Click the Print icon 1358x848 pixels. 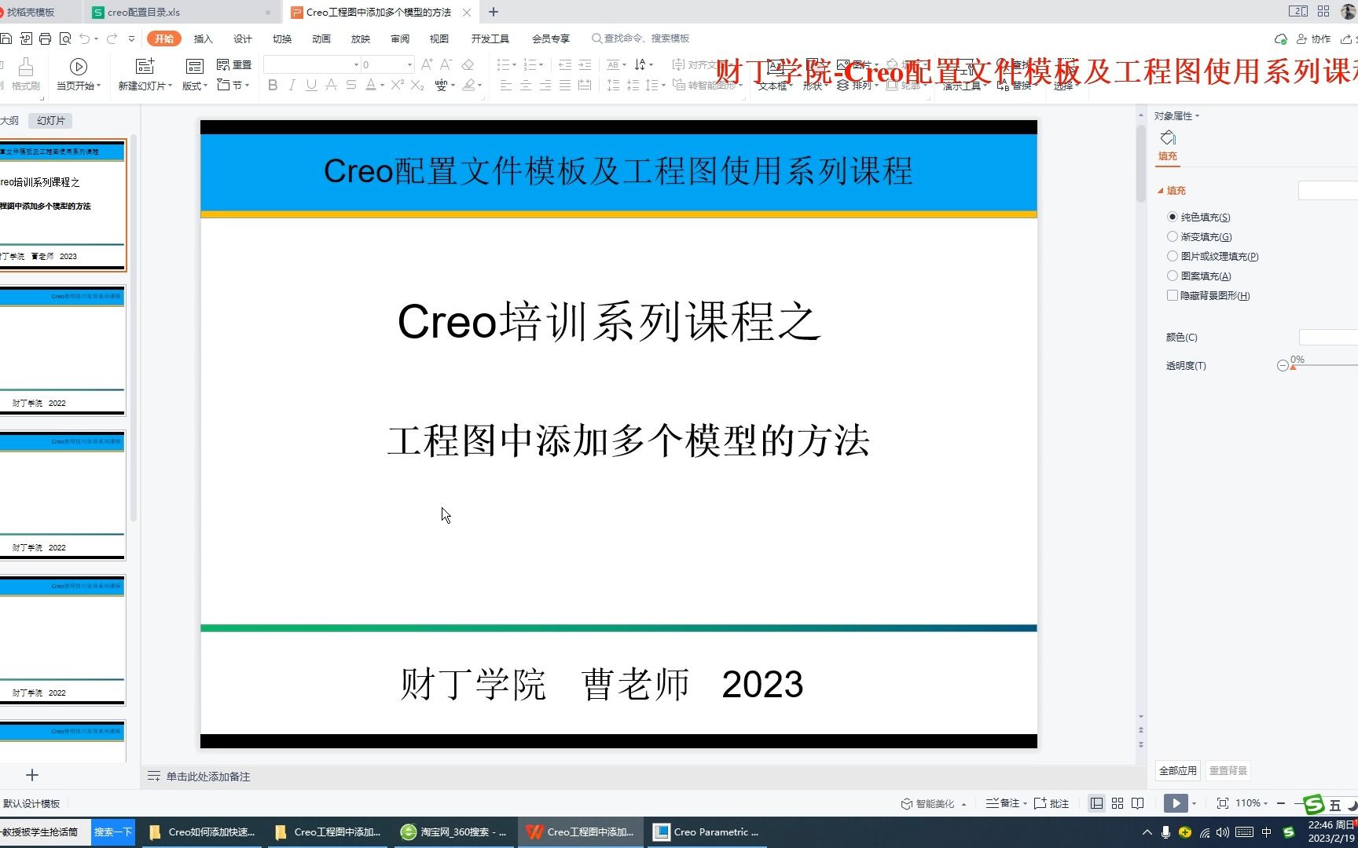pos(45,38)
